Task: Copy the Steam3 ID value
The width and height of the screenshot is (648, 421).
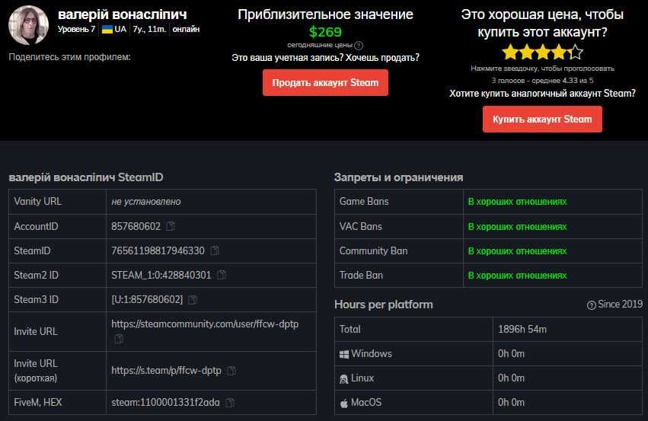Action: [x=193, y=299]
